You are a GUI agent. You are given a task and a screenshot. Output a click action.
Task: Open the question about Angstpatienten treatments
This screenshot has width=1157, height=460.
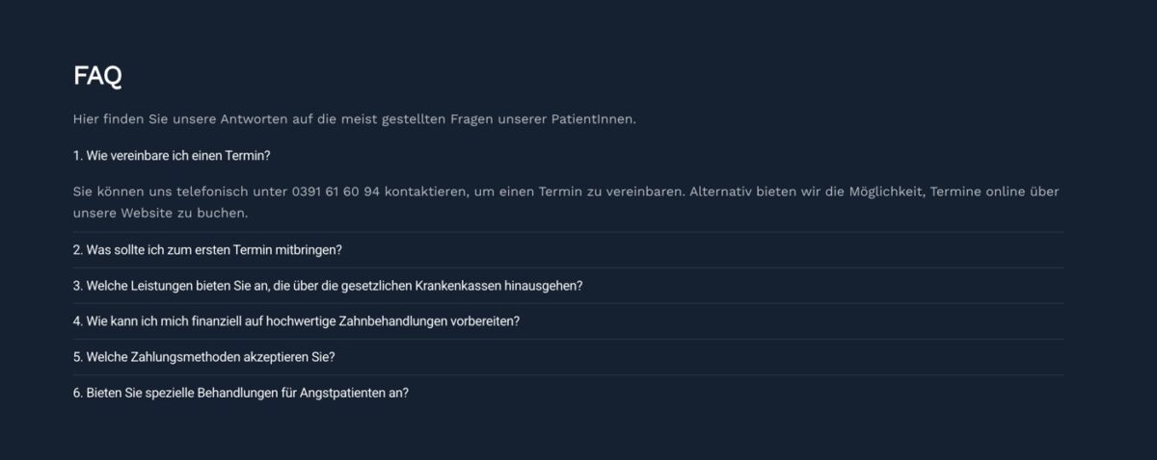click(241, 393)
